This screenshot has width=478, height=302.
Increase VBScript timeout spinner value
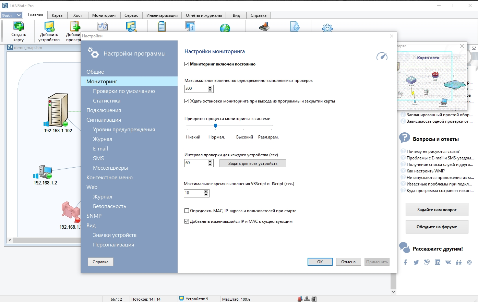[x=206, y=192]
